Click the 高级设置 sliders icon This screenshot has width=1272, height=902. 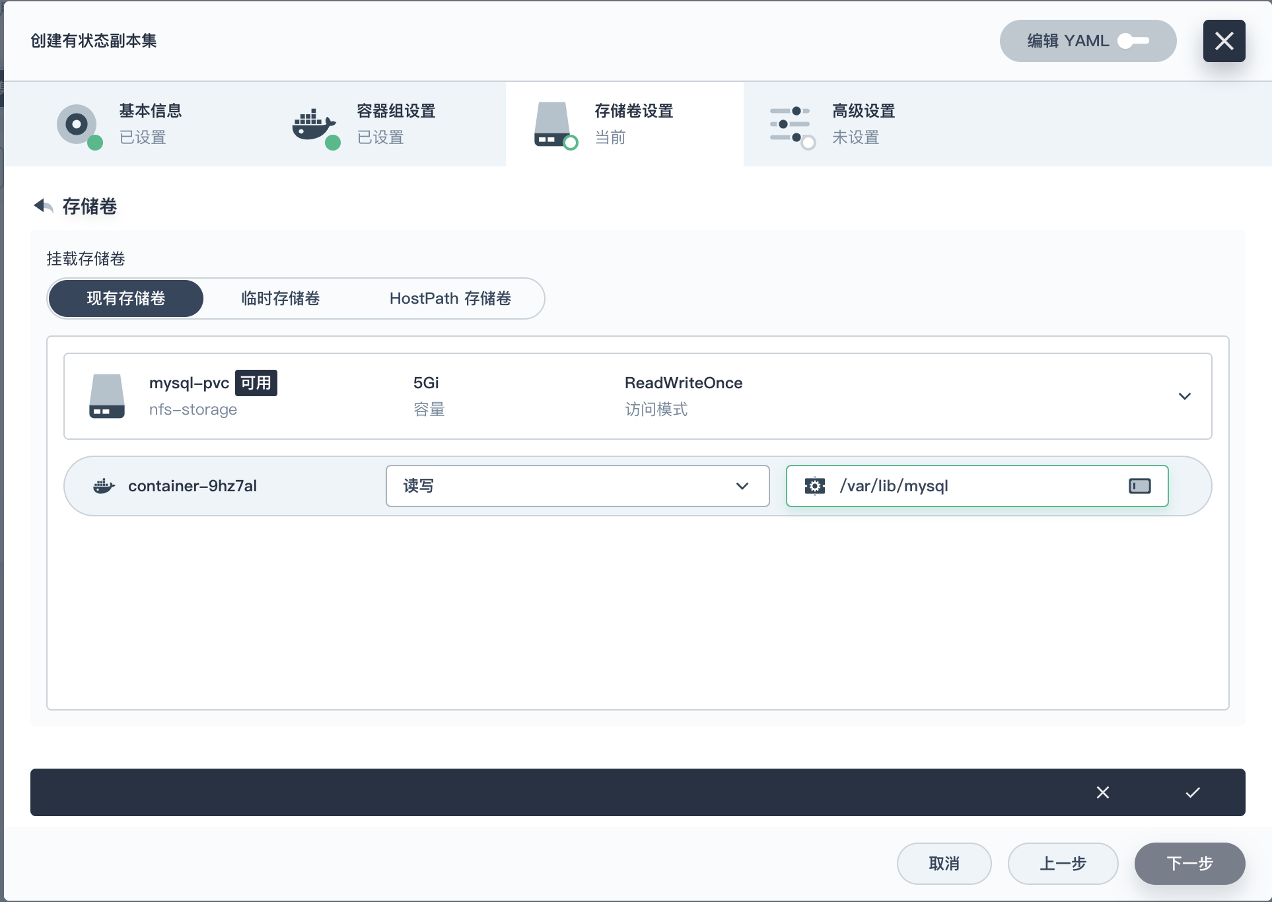pyautogui.click(x=789, y=124)
